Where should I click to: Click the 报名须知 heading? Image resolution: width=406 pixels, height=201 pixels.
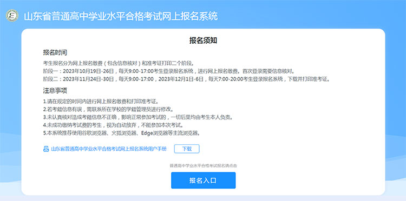coord(203,41)
